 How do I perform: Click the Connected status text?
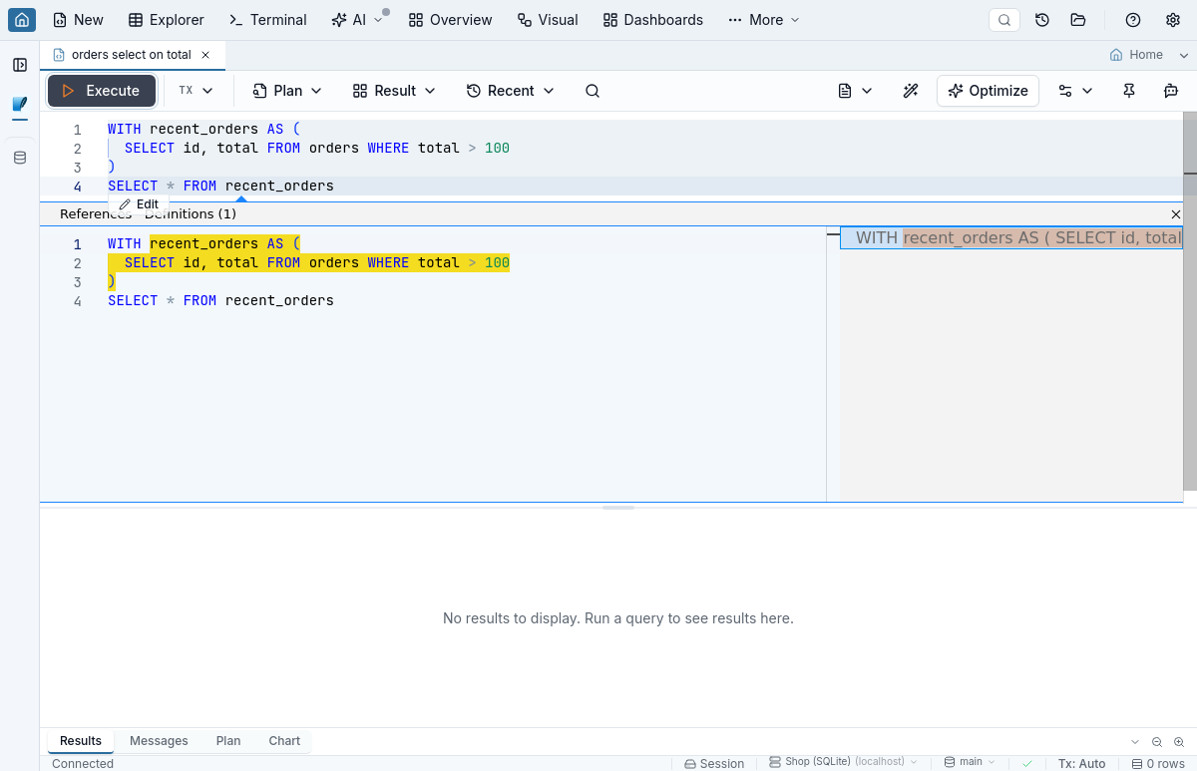[x=83, y=763]
